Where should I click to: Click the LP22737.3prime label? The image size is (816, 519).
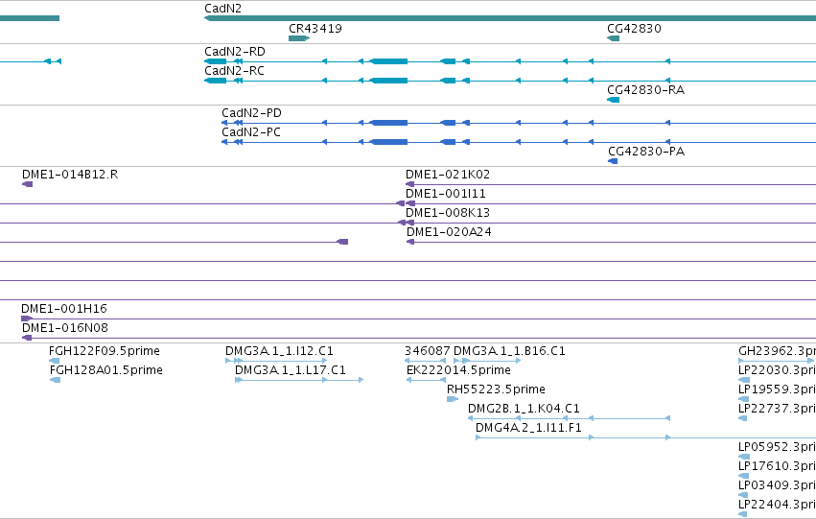coord(777,409)
